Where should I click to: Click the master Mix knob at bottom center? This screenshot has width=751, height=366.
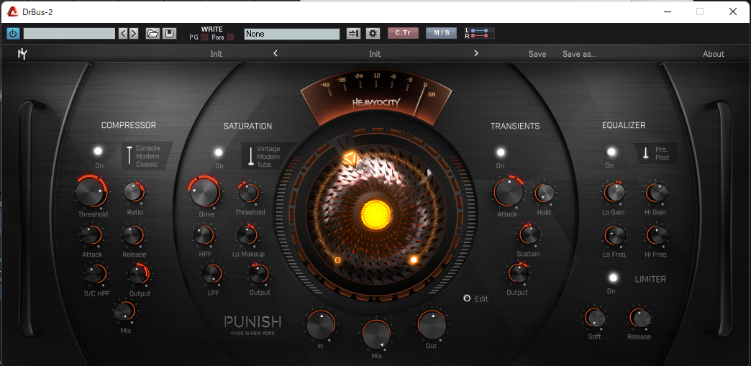coord(376,334)
